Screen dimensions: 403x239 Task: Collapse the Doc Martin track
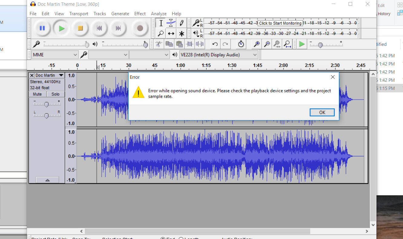[x=47, y=180]
